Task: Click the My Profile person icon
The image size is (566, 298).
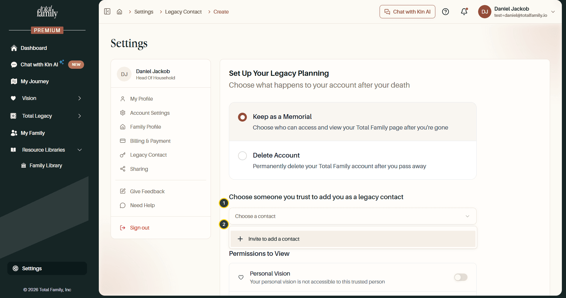Action: coord(123,99)
